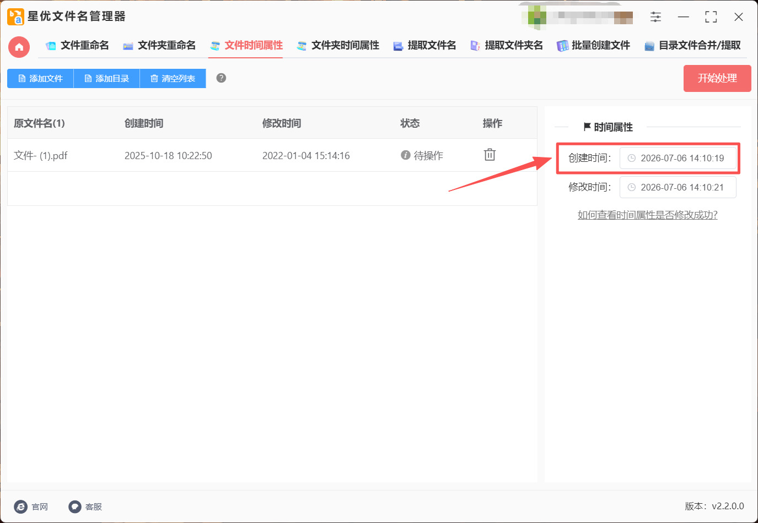
Task: Select the 目录文件合并/提取 tab
Action: click(693, 46)
